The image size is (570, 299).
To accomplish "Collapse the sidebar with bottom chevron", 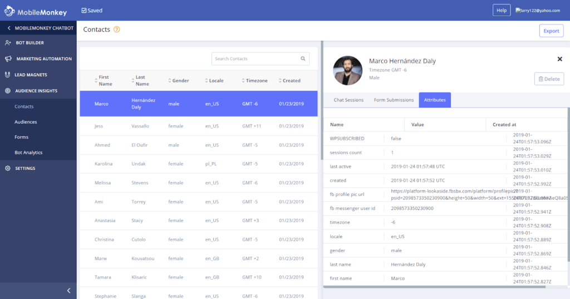I will [x=68, y=290].
